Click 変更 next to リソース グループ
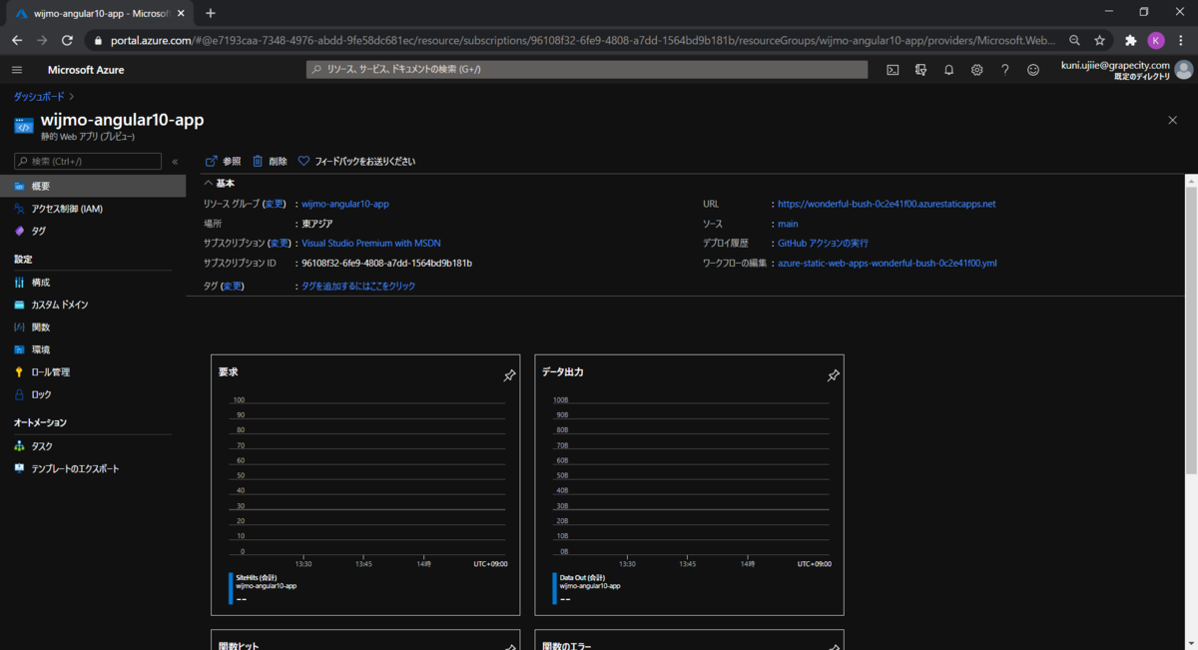The height and width of the screenshot is (650, 1198). click(275, 204)
